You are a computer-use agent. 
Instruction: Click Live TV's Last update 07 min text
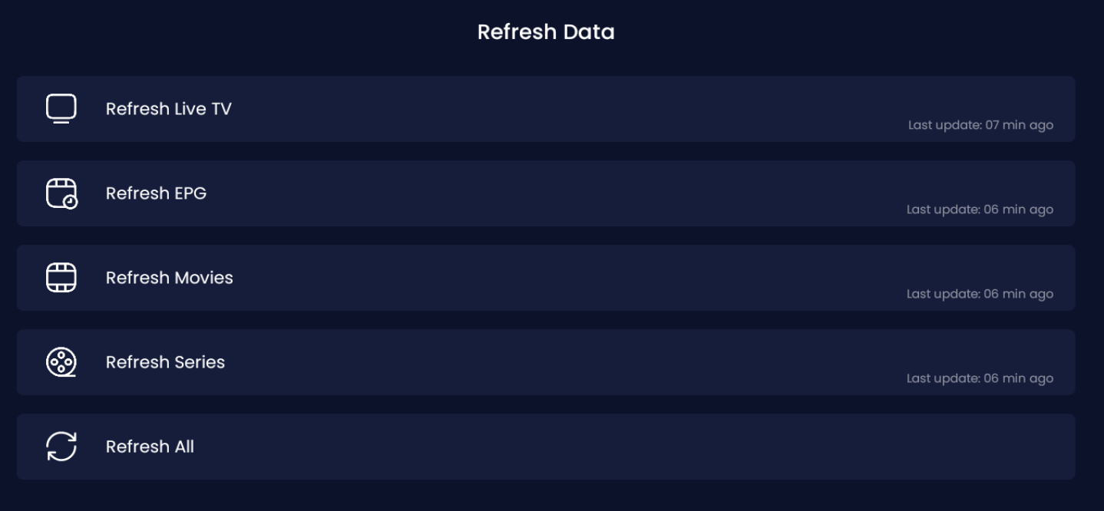[x=980, y=125]
